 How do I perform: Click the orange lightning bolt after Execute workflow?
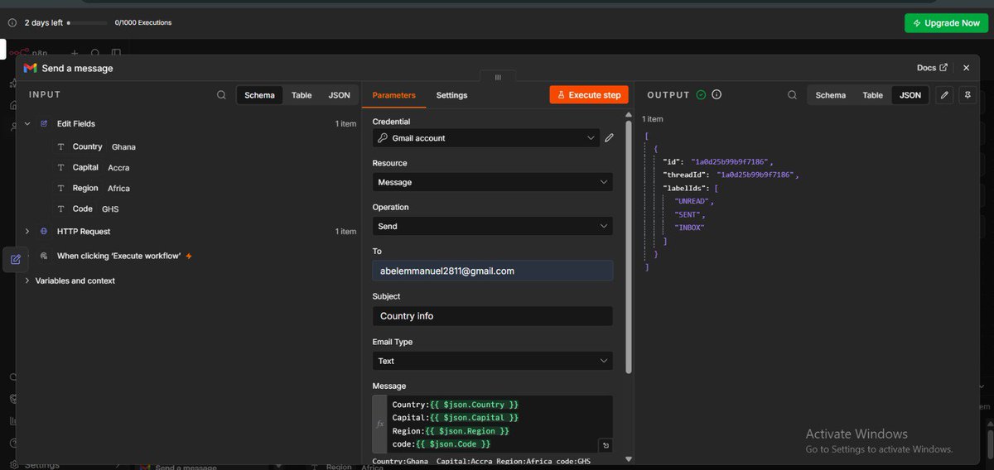tap(190, 257)
